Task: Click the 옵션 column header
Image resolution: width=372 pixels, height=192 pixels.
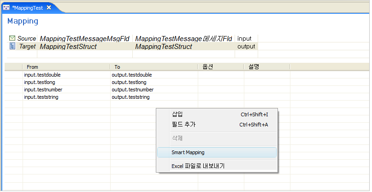Action: click(221, 67)
